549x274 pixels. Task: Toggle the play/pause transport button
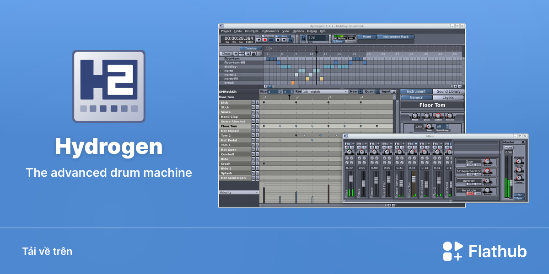point(271,40)
